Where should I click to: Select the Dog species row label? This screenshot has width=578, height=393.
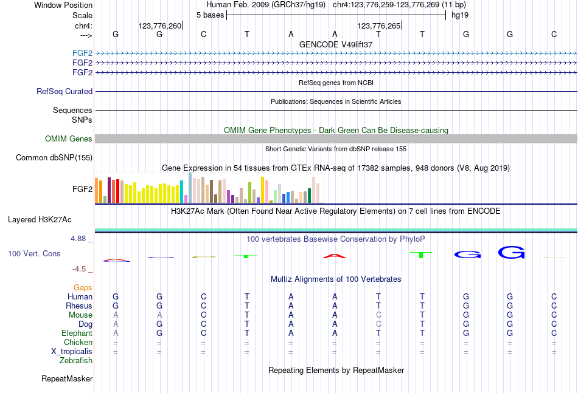[x=85, y=324]
